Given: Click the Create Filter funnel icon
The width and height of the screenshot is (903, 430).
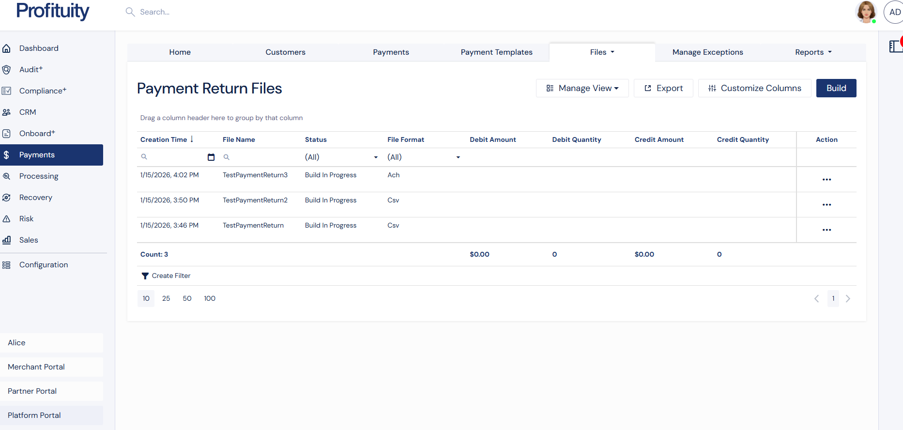Looking at the screenshot, I should point(145,276).
